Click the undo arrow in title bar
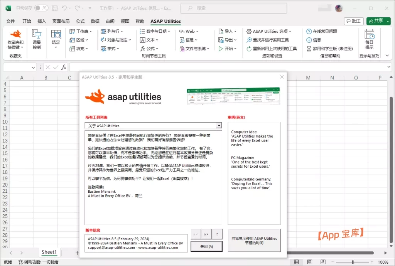 pyautogui.click(x=64, y=8)
